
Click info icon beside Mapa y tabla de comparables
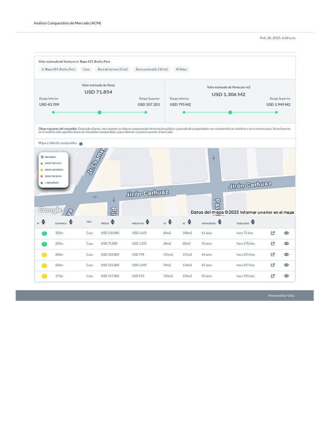[81, 144]
